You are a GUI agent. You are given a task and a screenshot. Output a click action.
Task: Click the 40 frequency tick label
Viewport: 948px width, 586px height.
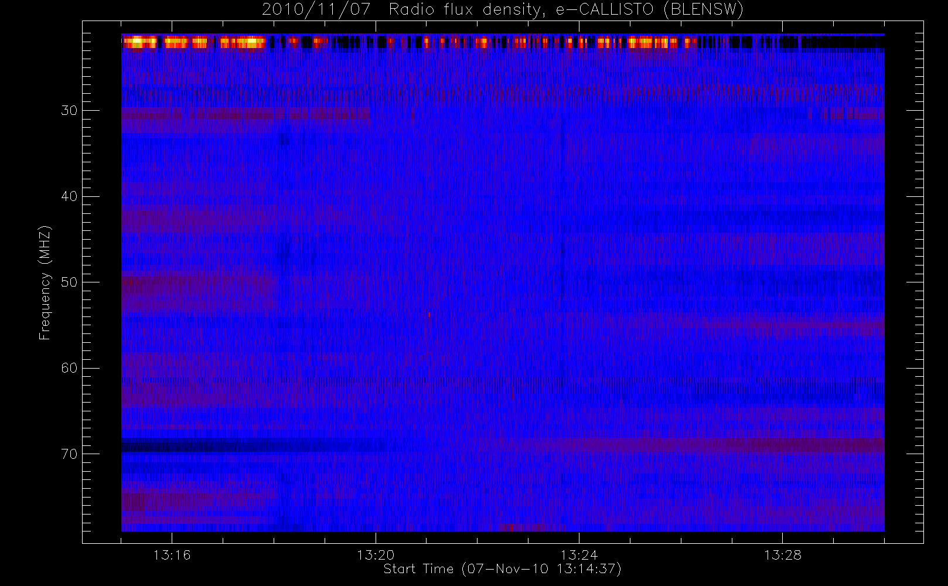pyautogui.click(x=69, y=196)
